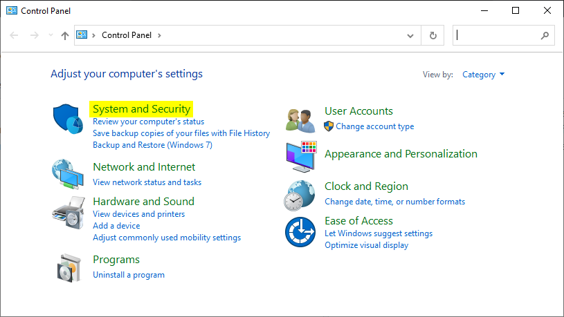Open the User Accounts people icon
Screen dimensions: 564x317
tap(300, 121)
